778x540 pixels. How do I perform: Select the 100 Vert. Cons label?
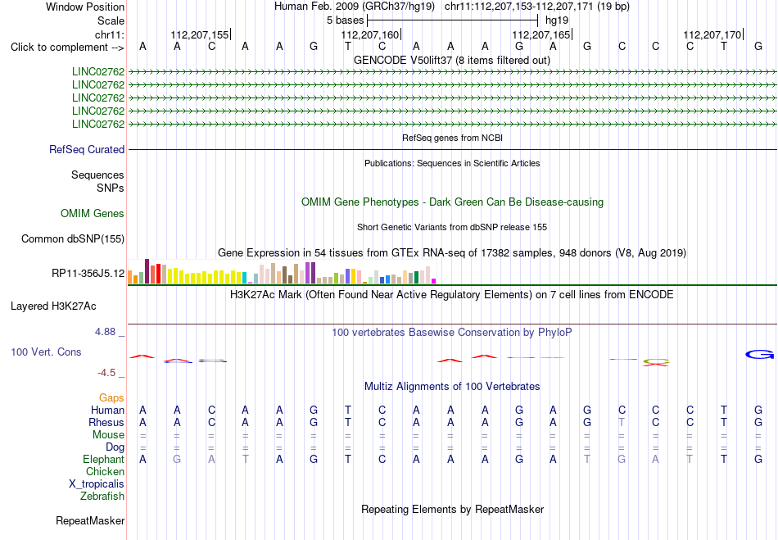tap(46, 352)
